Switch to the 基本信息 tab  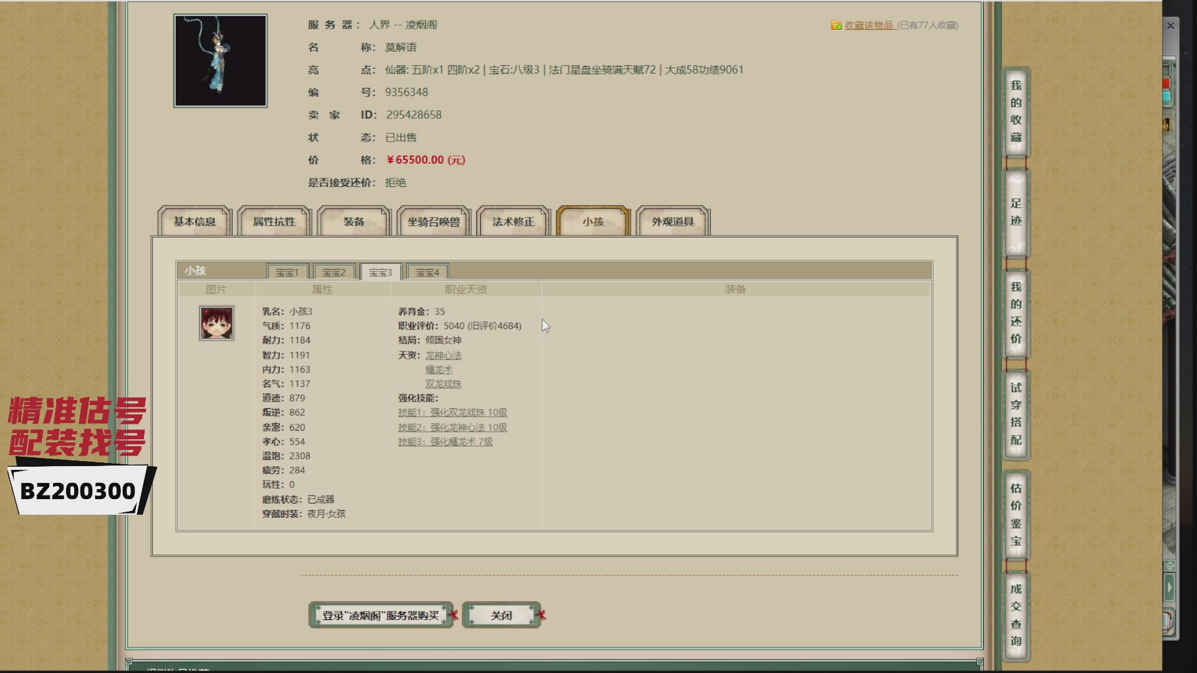(195, 222)
